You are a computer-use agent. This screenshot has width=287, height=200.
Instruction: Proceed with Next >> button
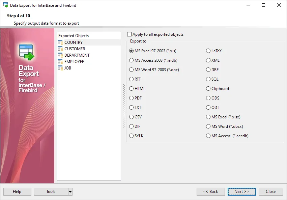pyautogui.click(x=241, y=192)
